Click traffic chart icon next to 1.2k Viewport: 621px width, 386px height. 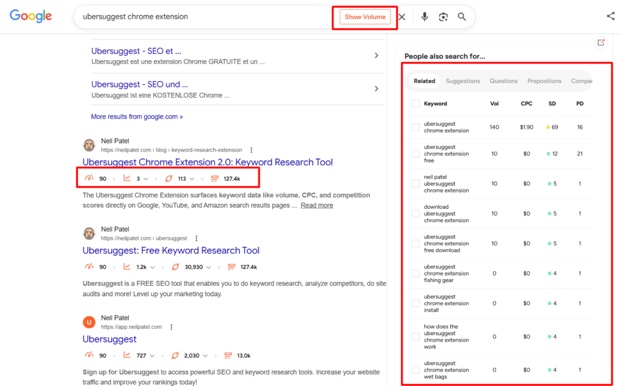coord(127,266)
